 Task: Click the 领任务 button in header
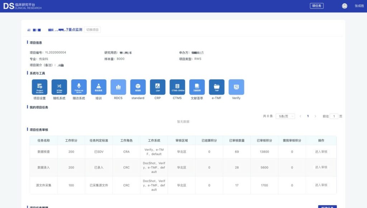coord(316,6)
